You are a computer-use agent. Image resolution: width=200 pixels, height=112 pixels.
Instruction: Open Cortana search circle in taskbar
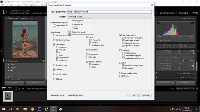(x=10, y=109)
